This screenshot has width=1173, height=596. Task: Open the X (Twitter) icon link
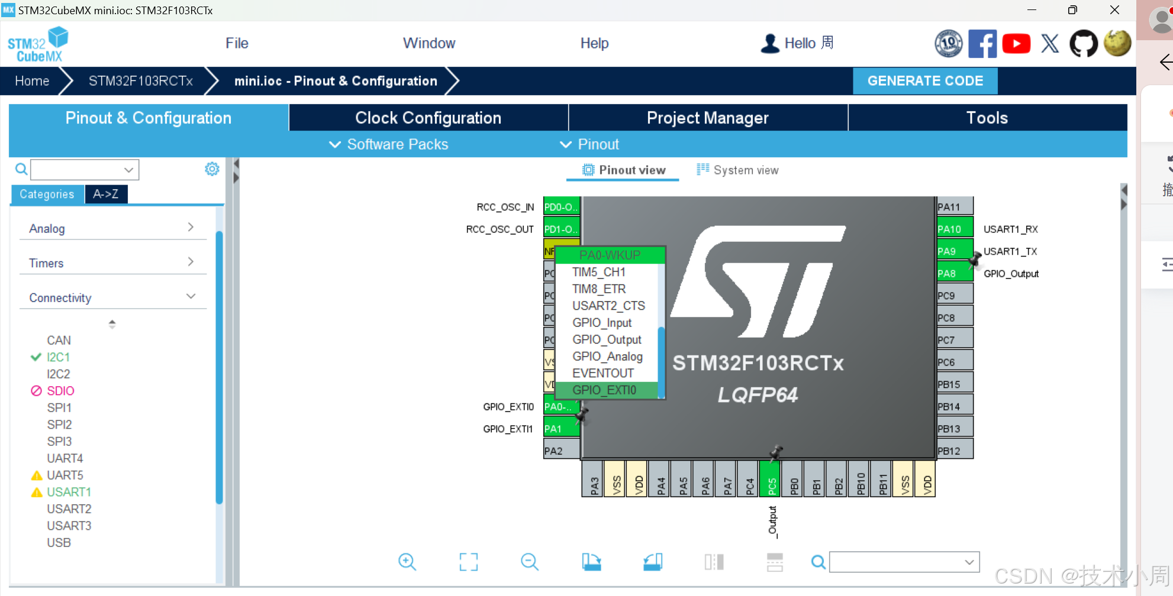(1050, 43)
